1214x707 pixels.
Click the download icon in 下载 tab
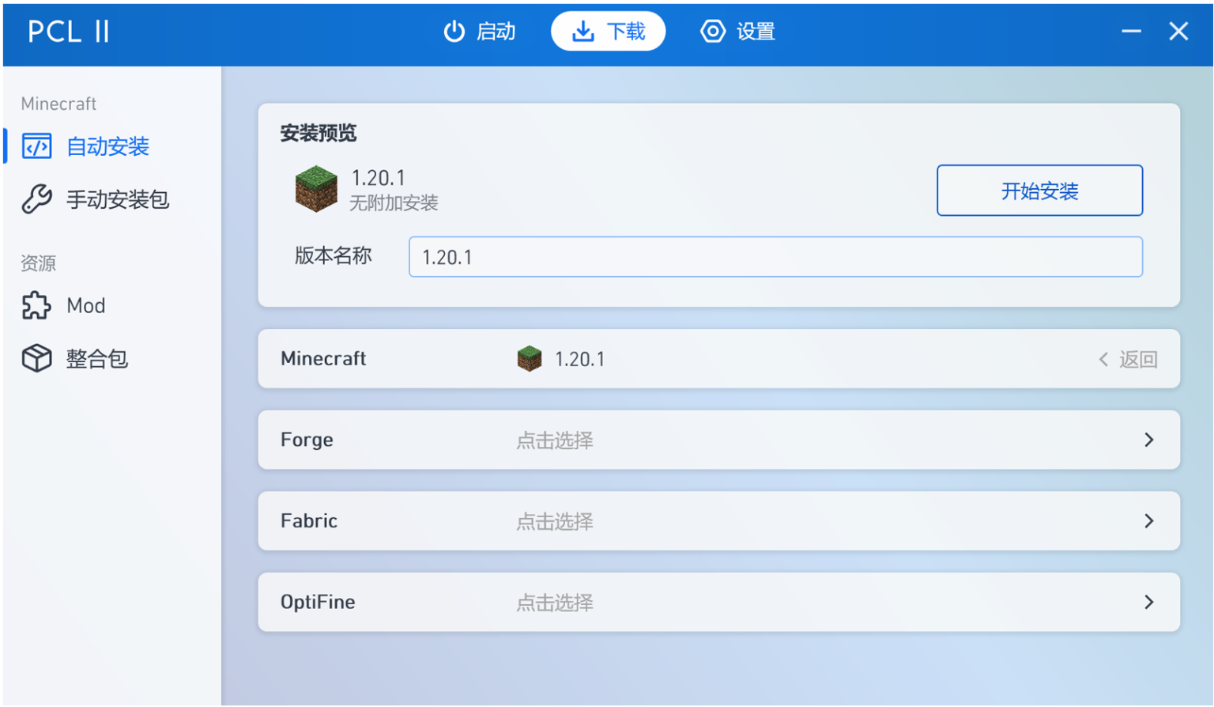click(x=582, y=31)
